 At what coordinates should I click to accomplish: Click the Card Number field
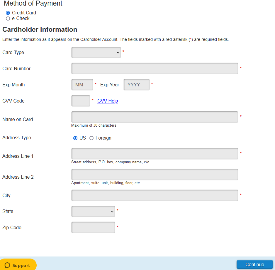pos(155,68)
